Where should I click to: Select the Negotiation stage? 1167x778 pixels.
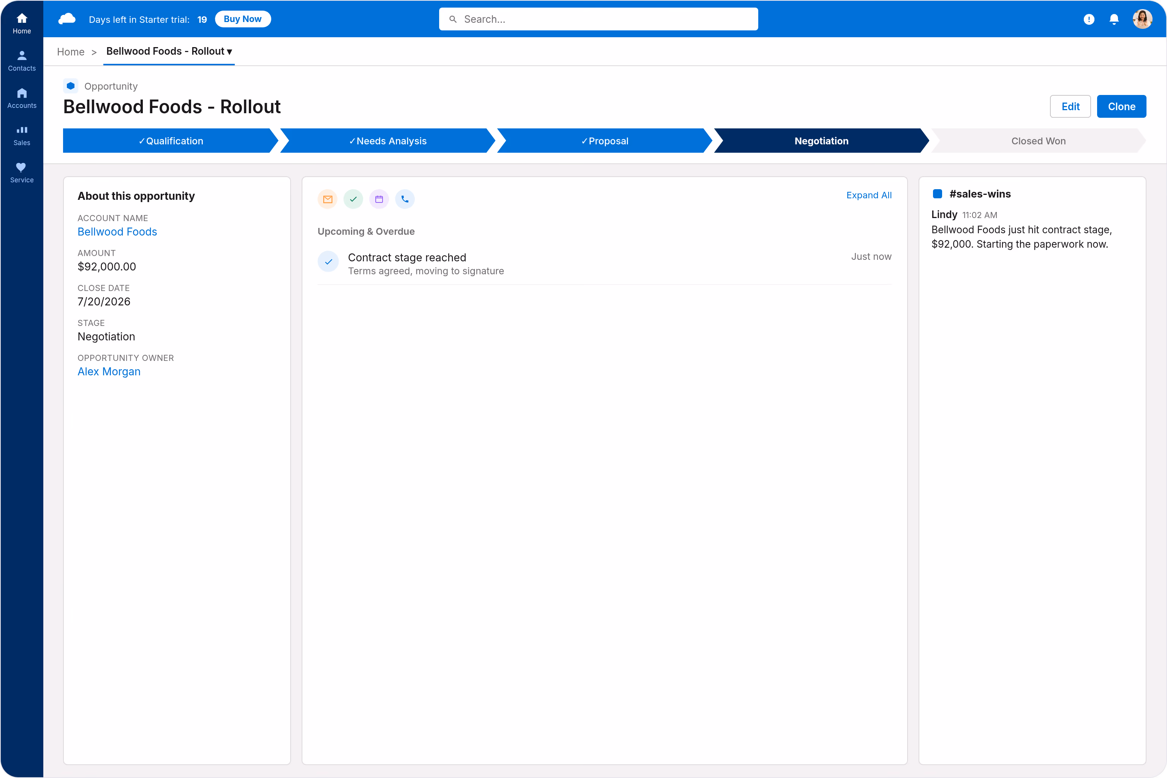point(821,141)
